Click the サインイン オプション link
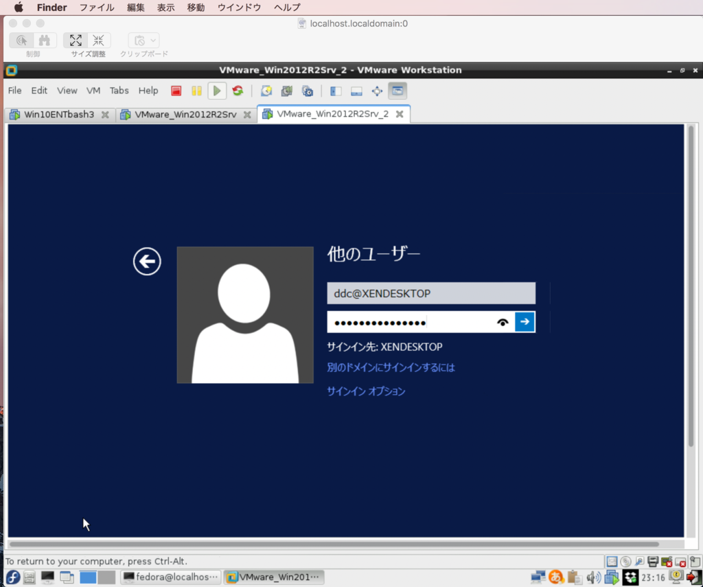 coord(366,391)
